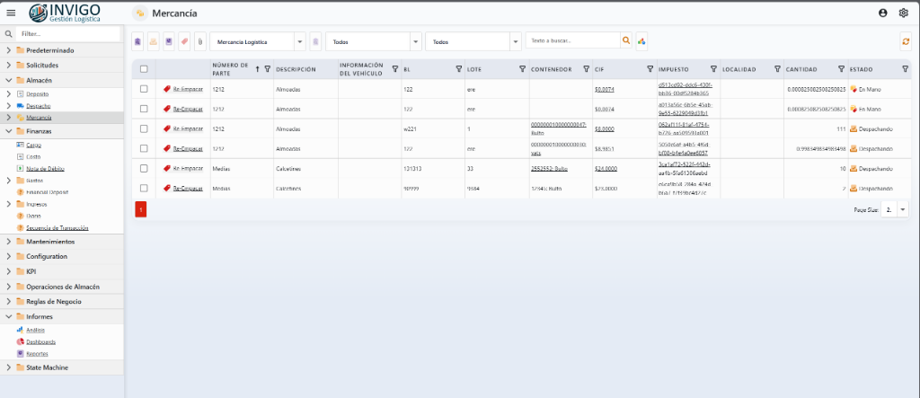Click the paperclip attachments toolbar icon

(x=200, y=41)
